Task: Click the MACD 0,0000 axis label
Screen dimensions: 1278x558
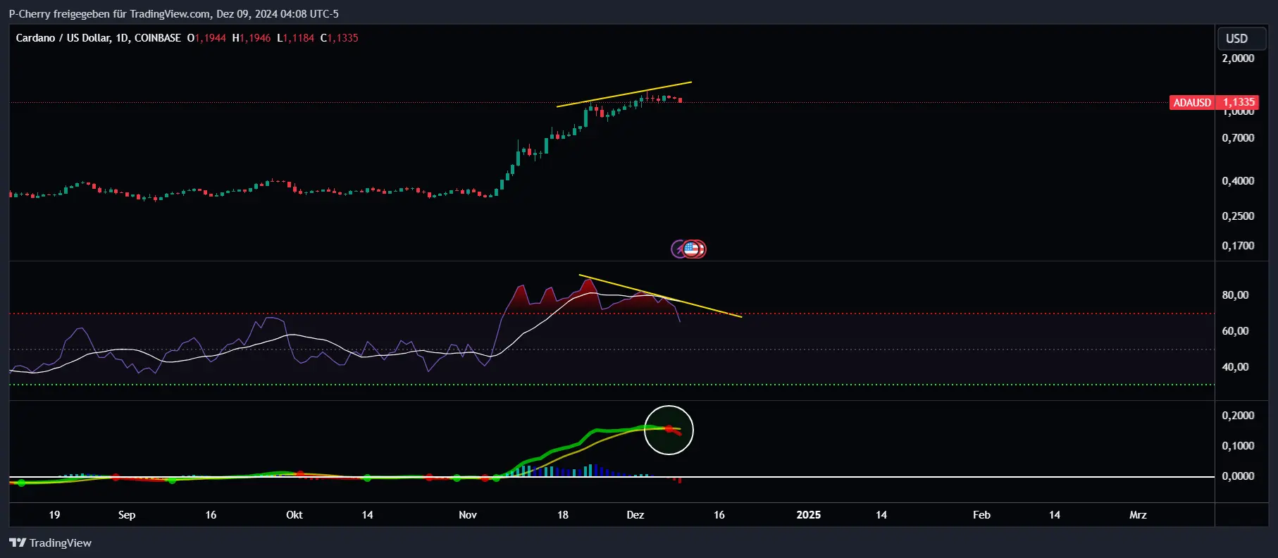Action: point(1238,476)
